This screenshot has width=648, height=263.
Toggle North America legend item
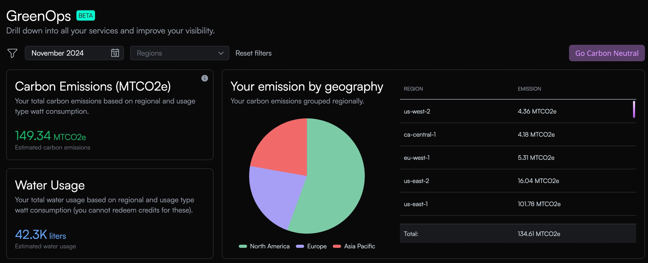pos(264,246)
